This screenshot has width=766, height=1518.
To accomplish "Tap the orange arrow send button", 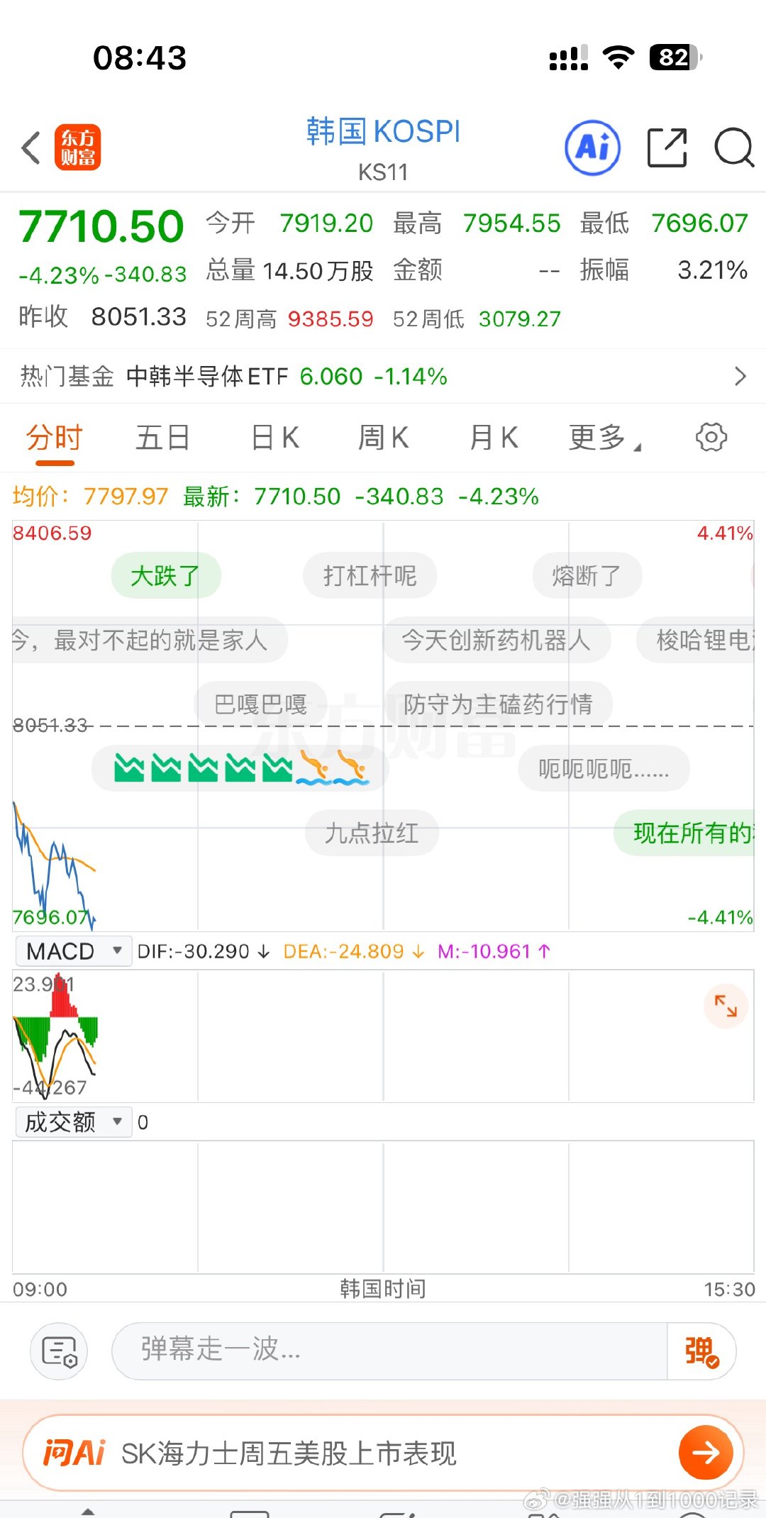I will click(x=706, y=1453).
